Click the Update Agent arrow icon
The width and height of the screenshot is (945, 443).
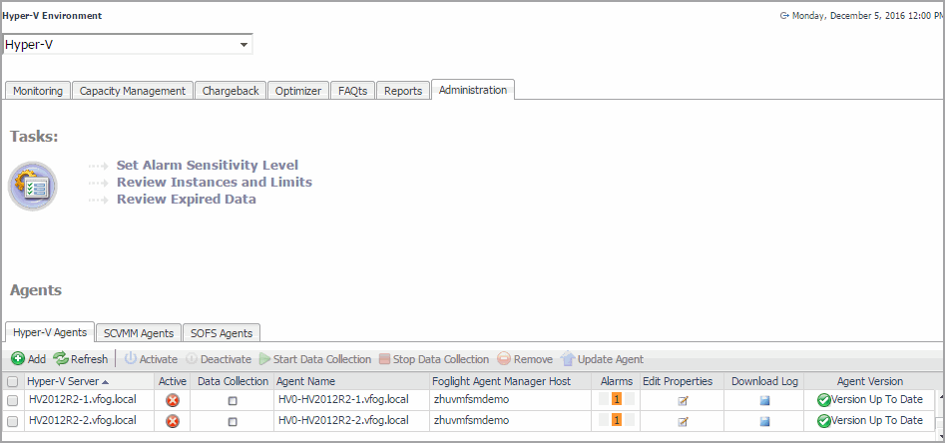[x=568, y=359]
